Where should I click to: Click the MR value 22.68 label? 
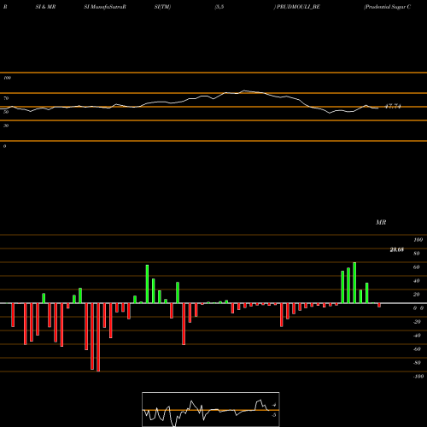[x=396, y=249]
